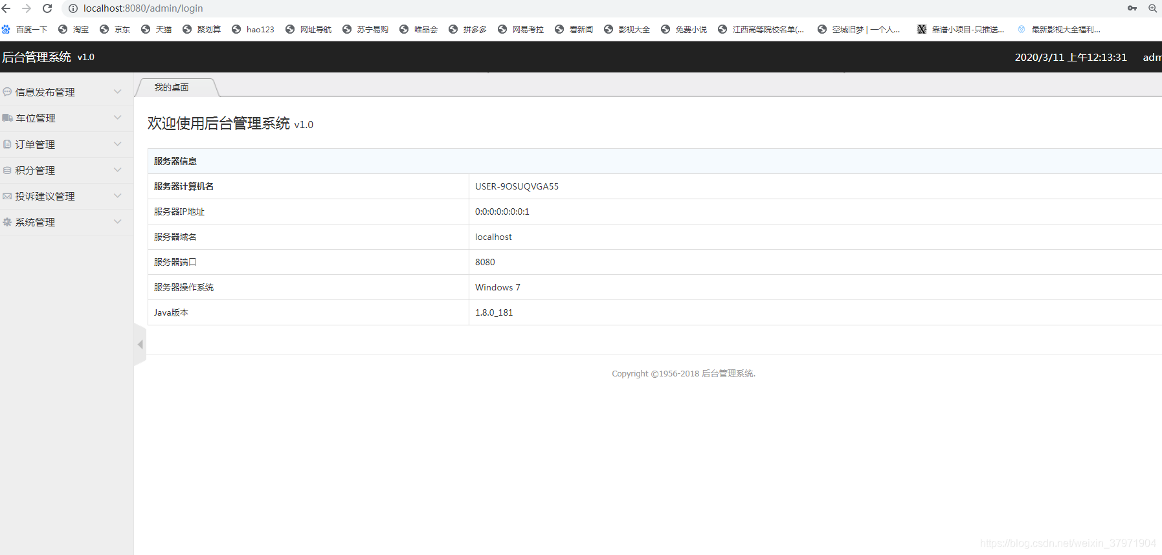Click the 2020/3/11 date-time display
The image size is (1162, 555).
coord(1071,57)
